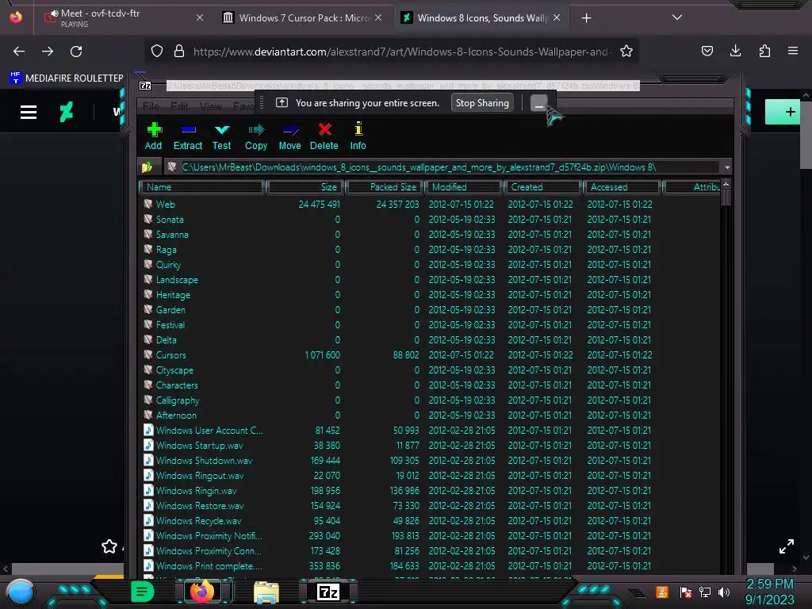The height and width of the screenshot is (609, 812).
Task: Select the Landscape folder
Action: pyautogui.click(x=177, y=280)
